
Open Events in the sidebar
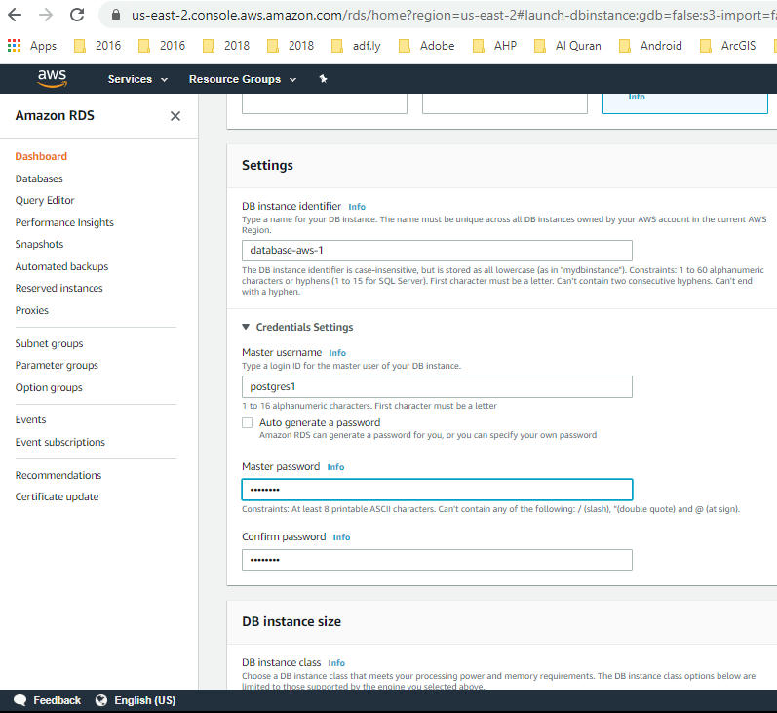tap(30, 420)
